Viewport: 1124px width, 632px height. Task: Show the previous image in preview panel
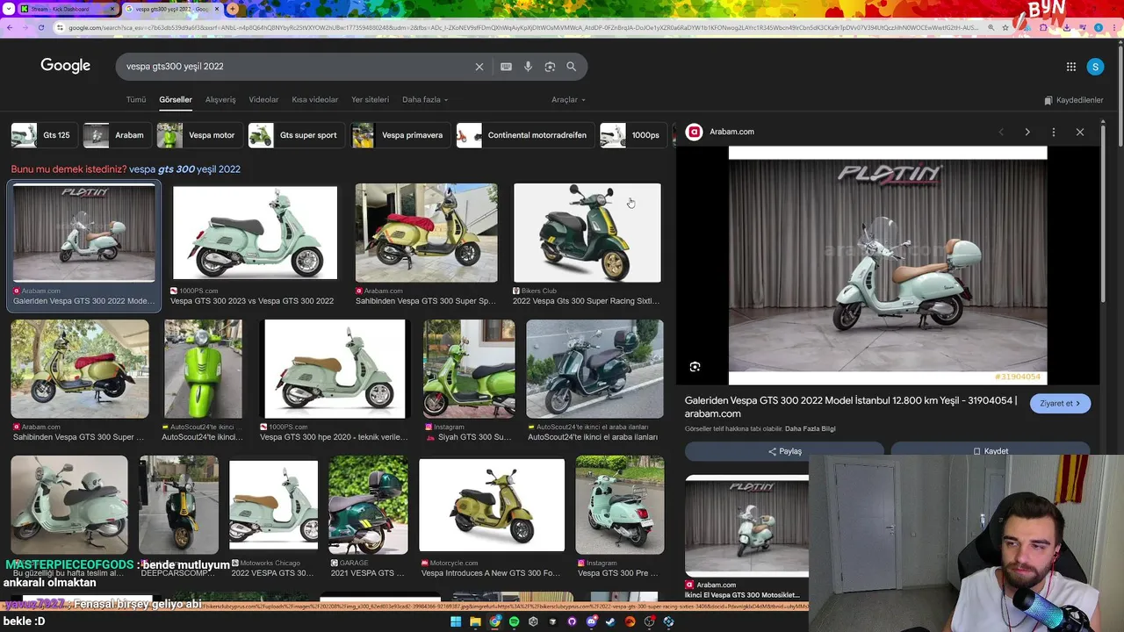1001,132
